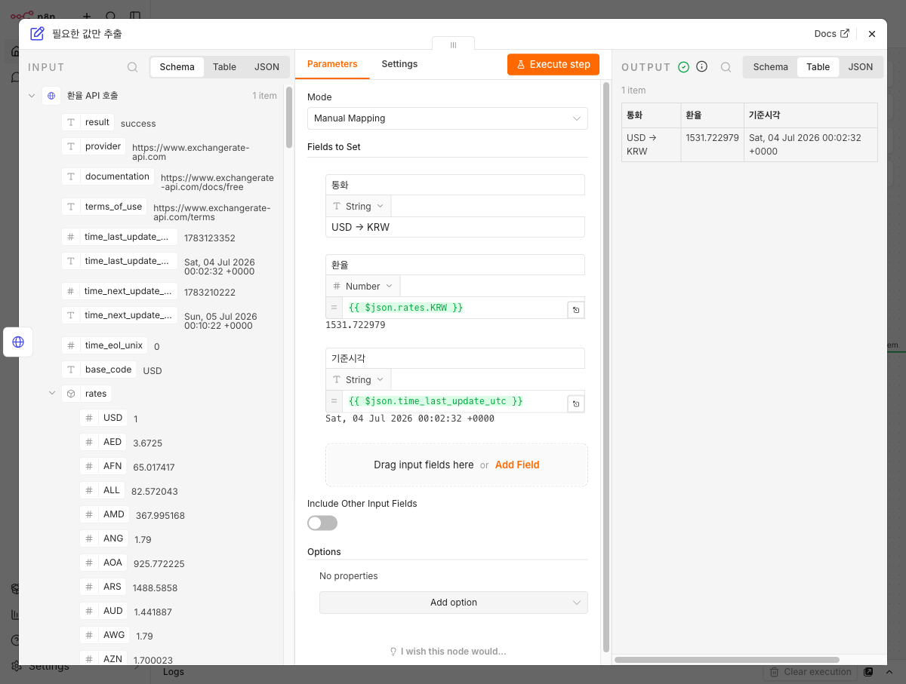Select the AUD rate field
Viewport: 906px width, 684px height.
[104, 611]
